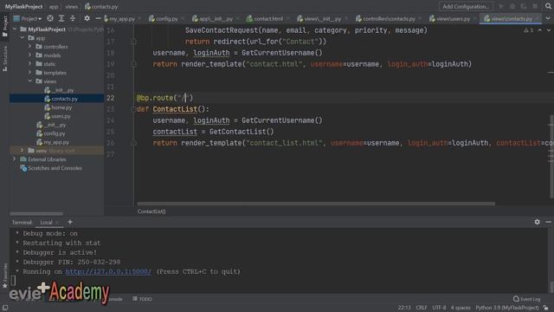Viewport: 554px width, 312px height.
Task: Open the TODO tool window tab
Action: [x=142, y=299]
